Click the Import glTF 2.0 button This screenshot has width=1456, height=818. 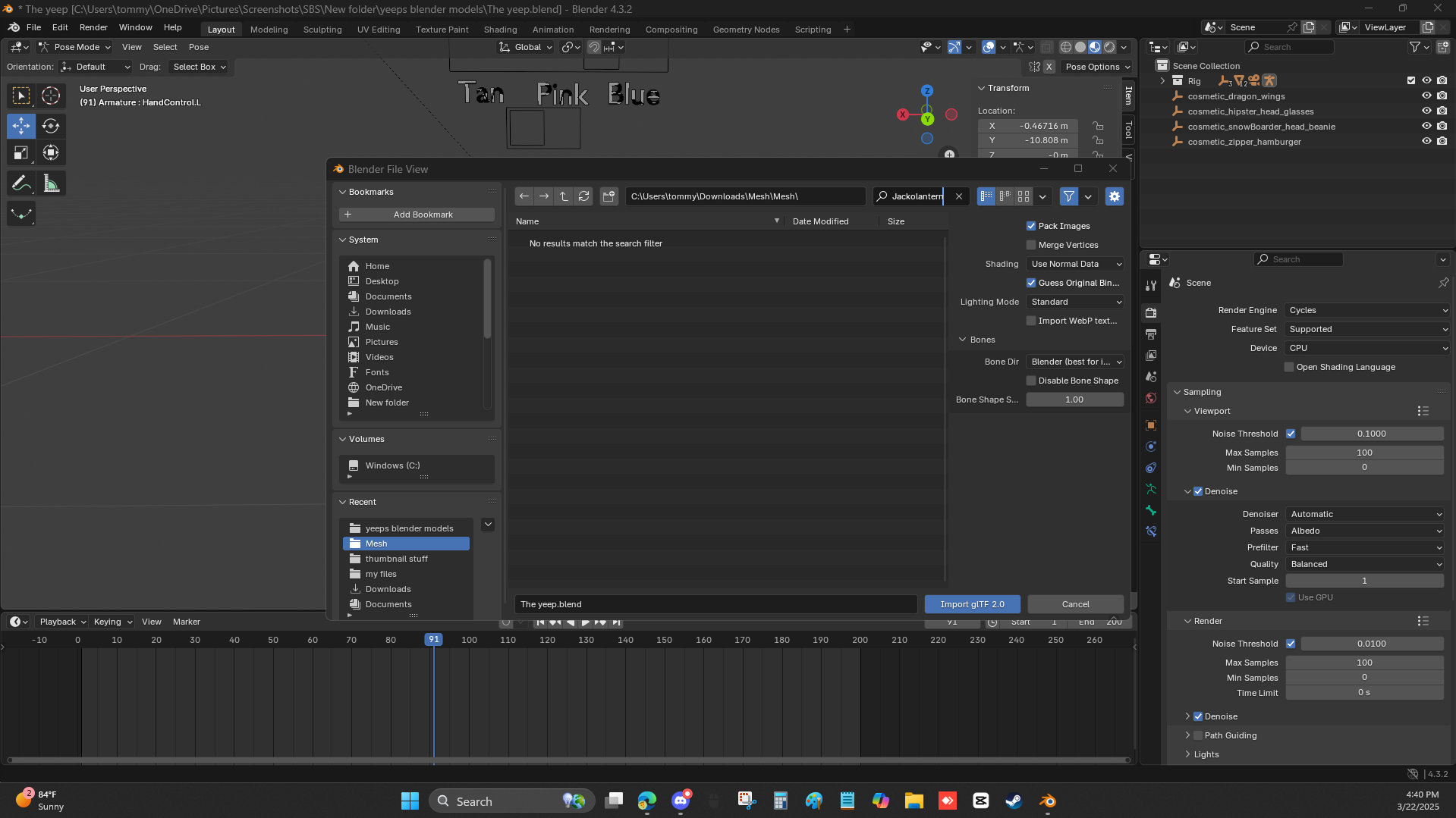[x=973, y=604]
